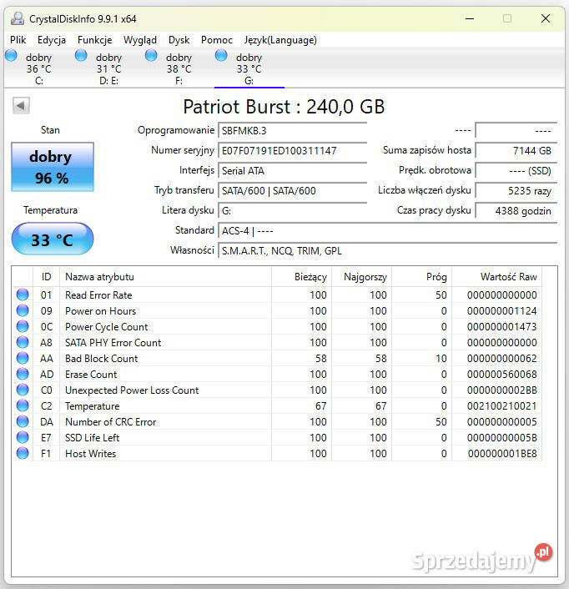Select the Host Writes attribute name
Viewport: 569px width, 589px height.
[90, 453]
